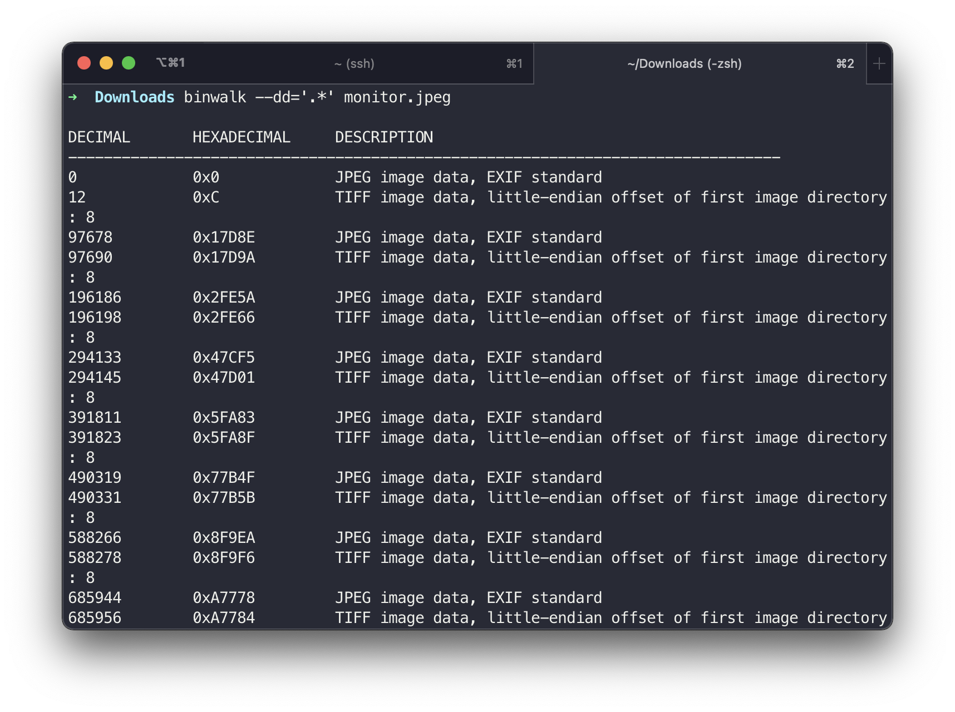Click the decimal offset 196186
This screenshot has height=712, width=955.
95,298
